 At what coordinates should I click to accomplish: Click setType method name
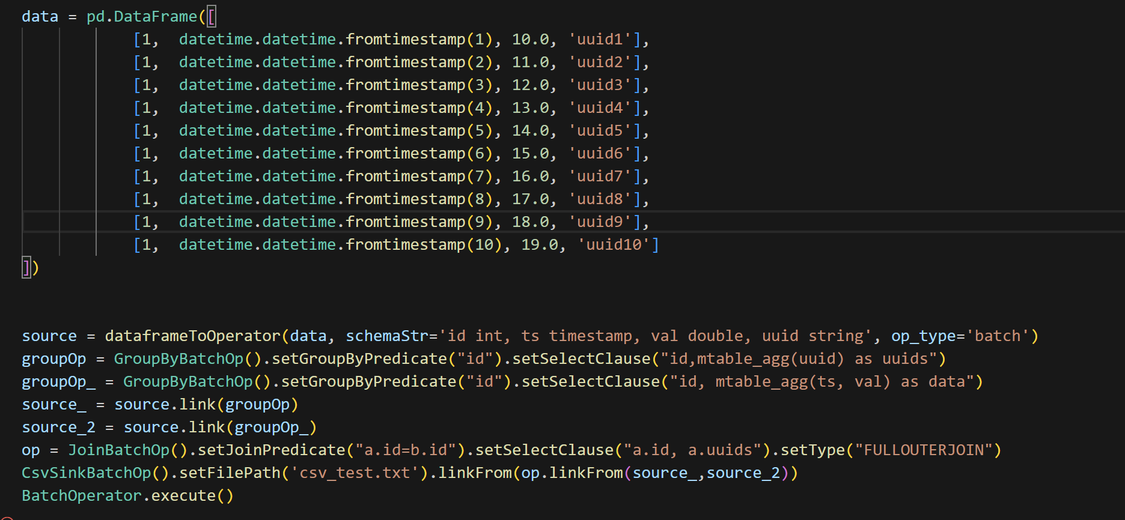click(812, 450)
